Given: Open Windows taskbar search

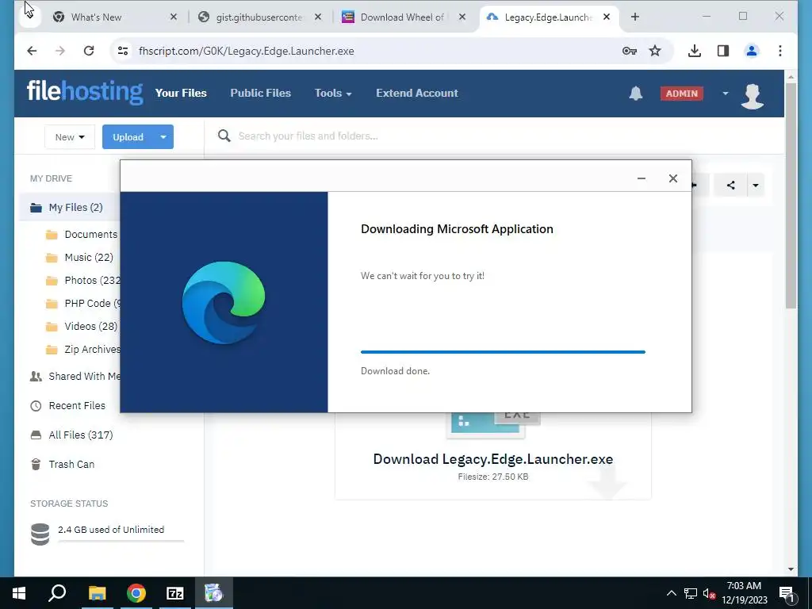Looking at the screenshot, I should point(57,593).
